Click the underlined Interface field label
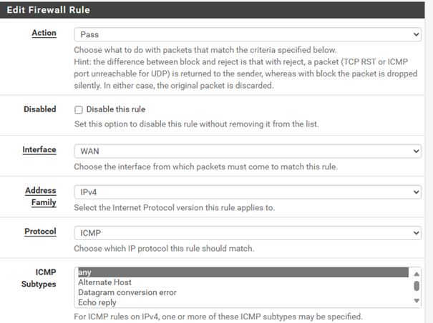This screenshot has height=323, width=433. (39, 151)
